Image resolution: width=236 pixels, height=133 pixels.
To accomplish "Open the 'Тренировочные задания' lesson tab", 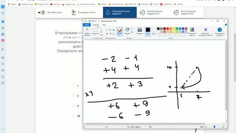I will pos(120,12).
